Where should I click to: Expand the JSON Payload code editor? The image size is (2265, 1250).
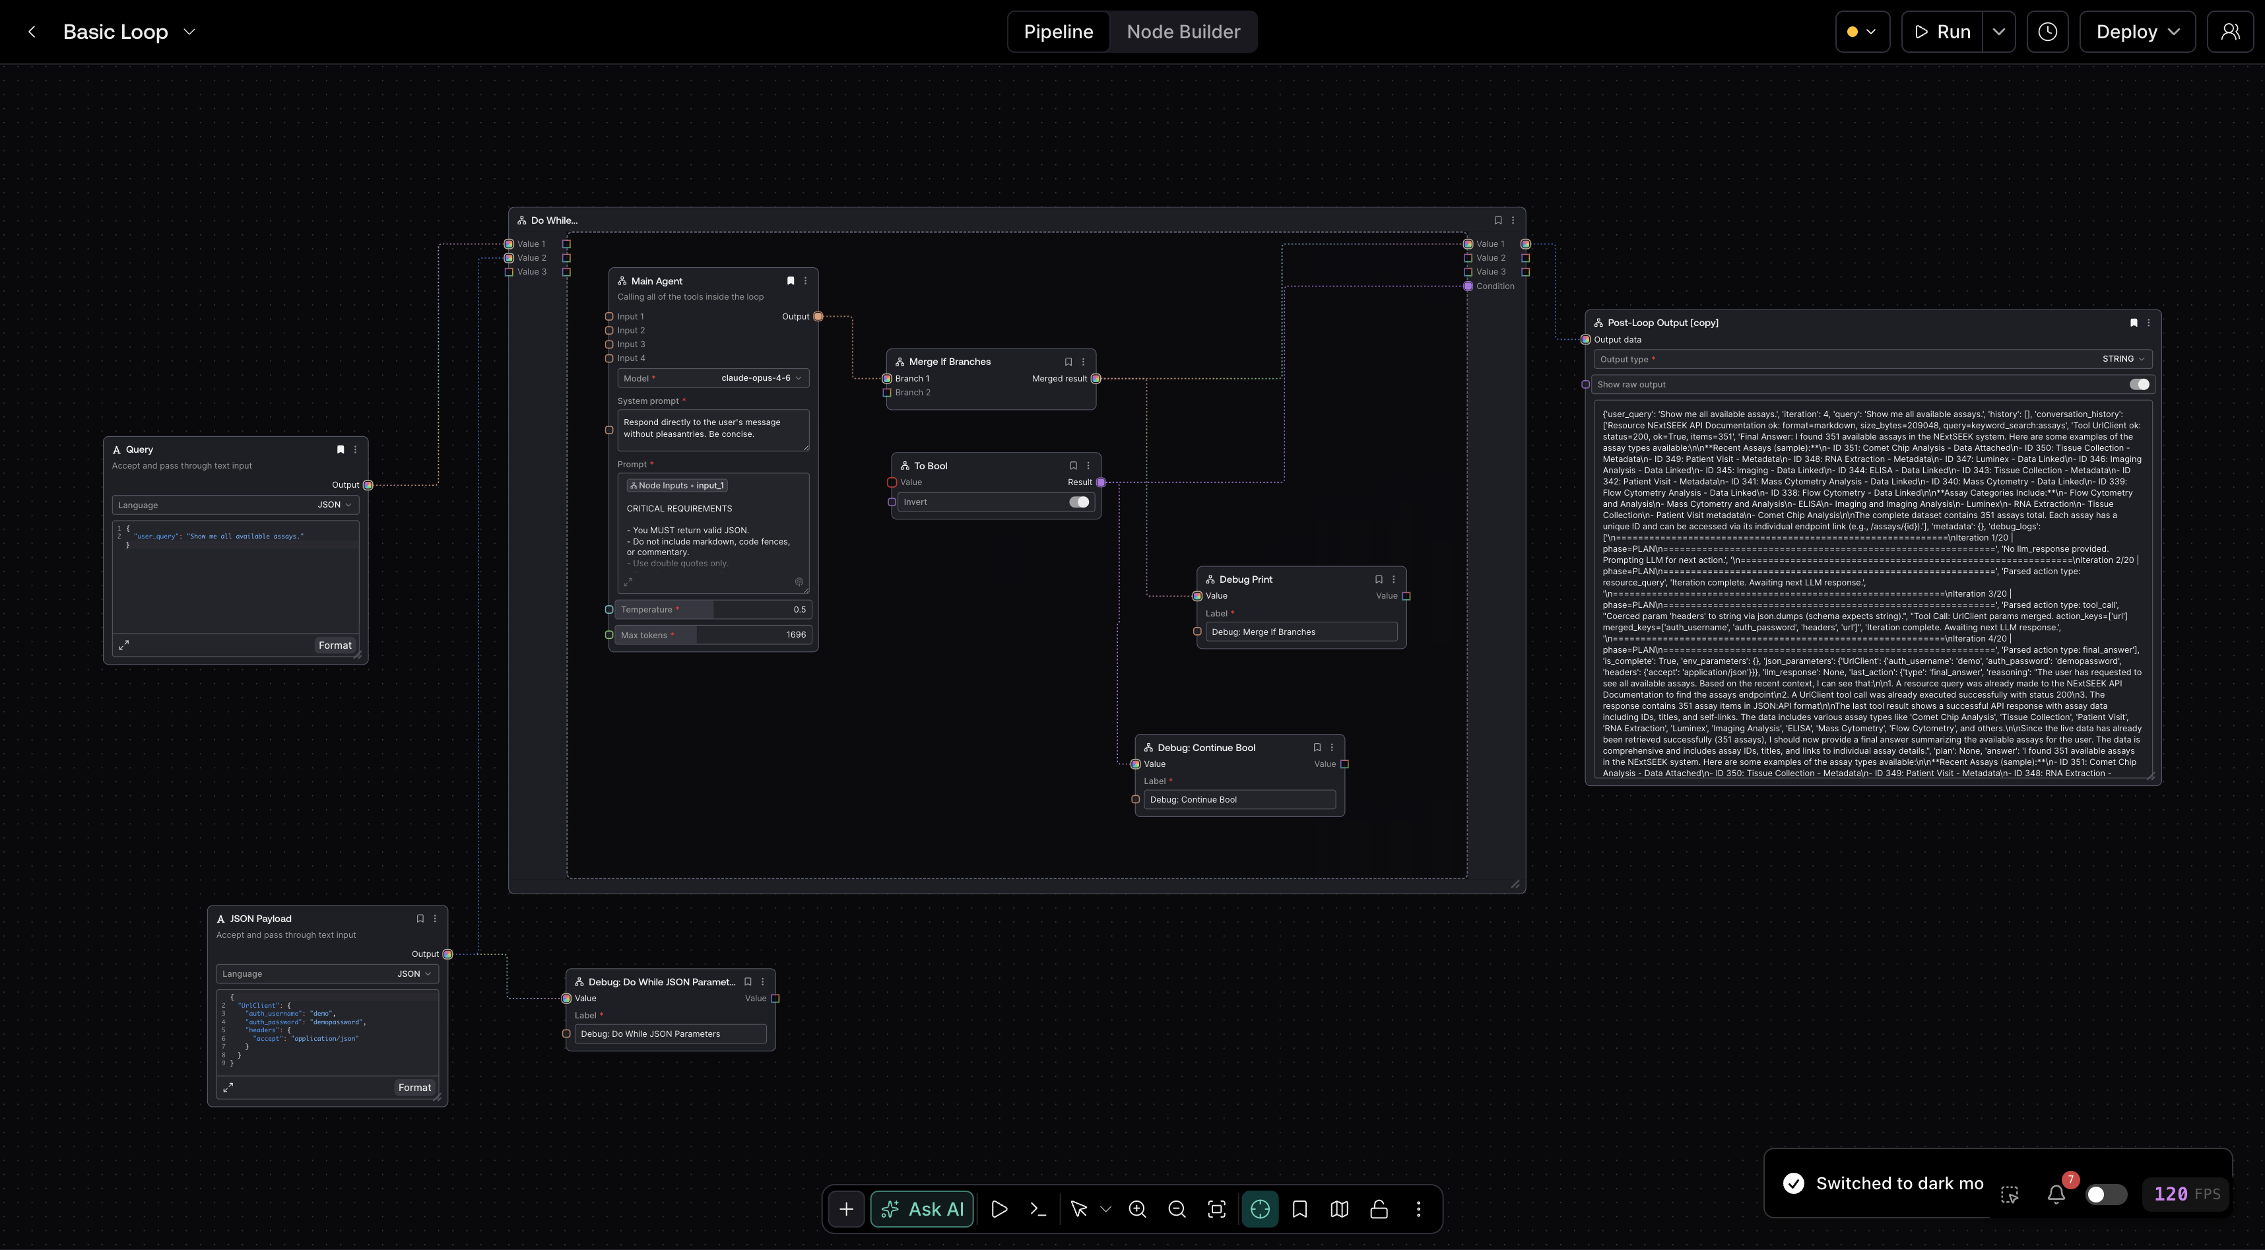point(228,1088)
